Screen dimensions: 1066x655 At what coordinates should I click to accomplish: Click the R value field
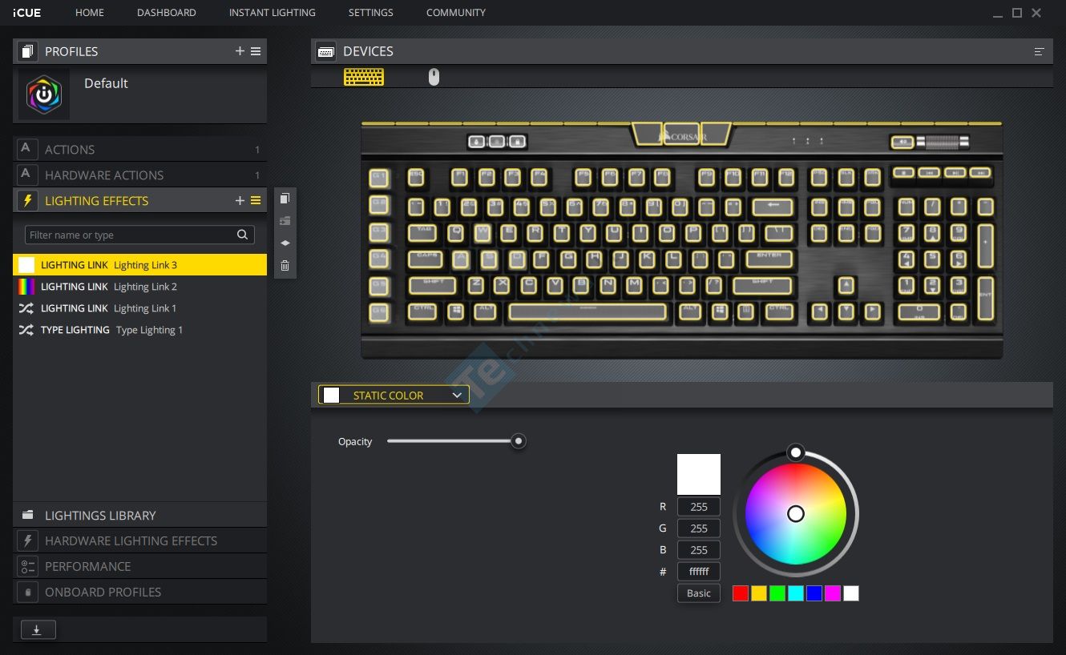point(699,507)
